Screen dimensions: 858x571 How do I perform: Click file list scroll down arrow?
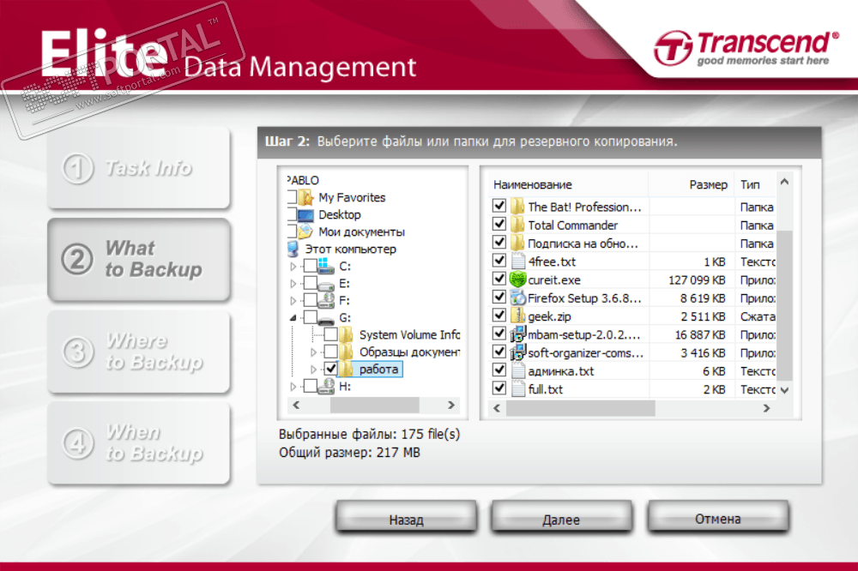(x=785, y=390)
